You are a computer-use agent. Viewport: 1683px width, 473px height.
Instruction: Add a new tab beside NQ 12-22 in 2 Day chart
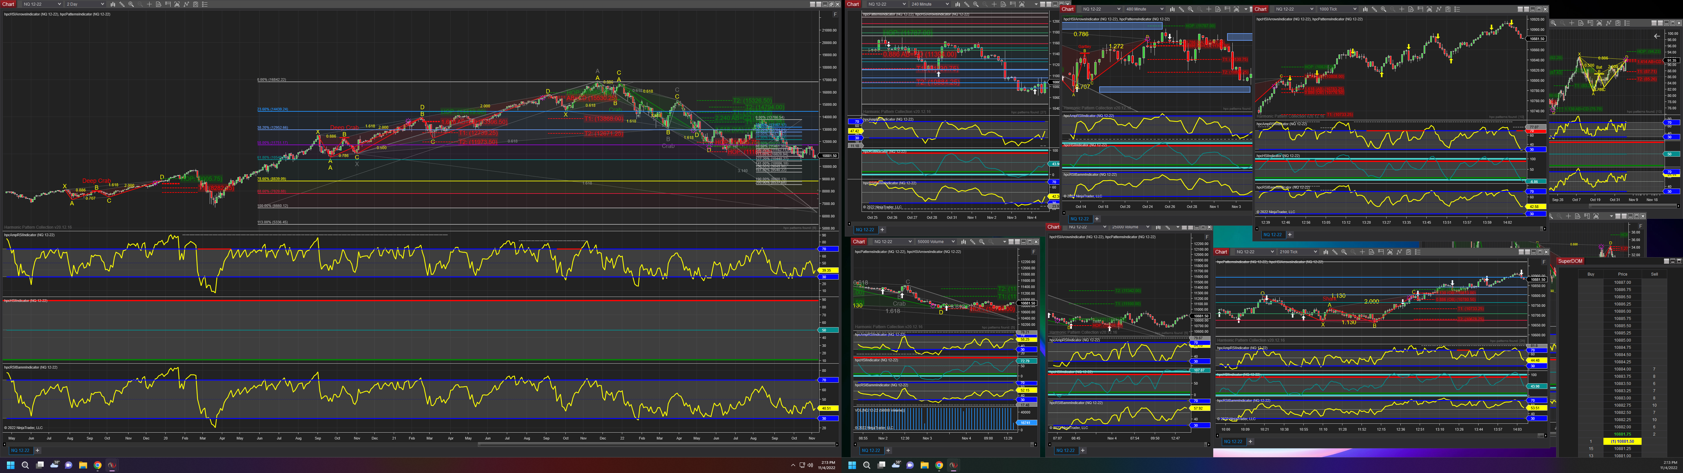pos(37,450)
